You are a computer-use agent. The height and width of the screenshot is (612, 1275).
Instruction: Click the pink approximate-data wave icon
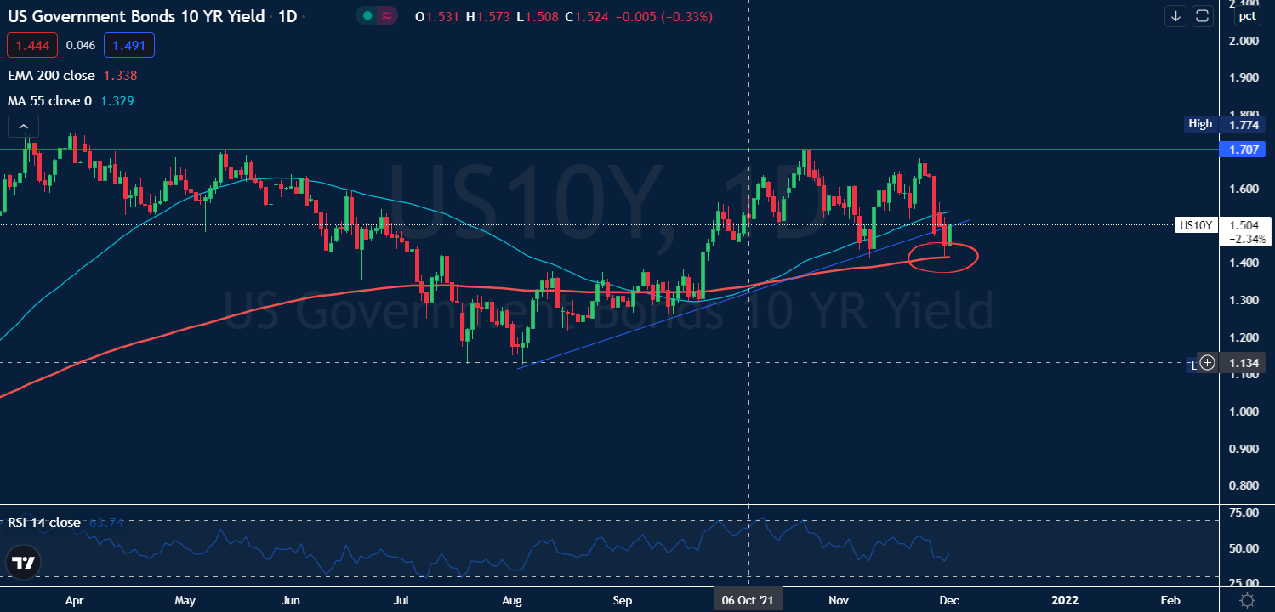(386, 16)
